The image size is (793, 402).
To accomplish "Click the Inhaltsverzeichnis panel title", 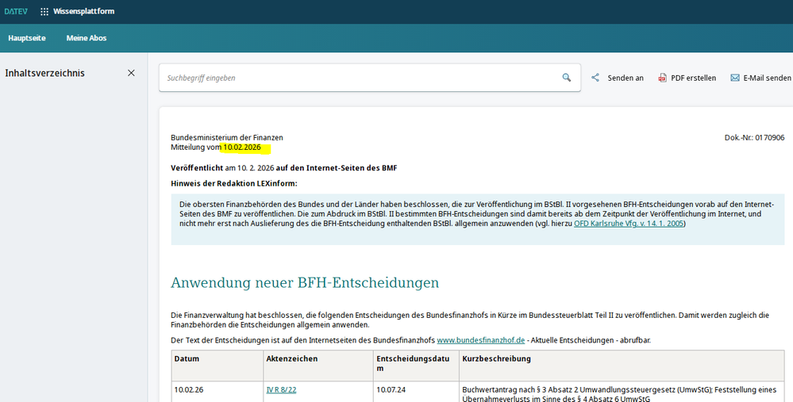I will [45, 73].
